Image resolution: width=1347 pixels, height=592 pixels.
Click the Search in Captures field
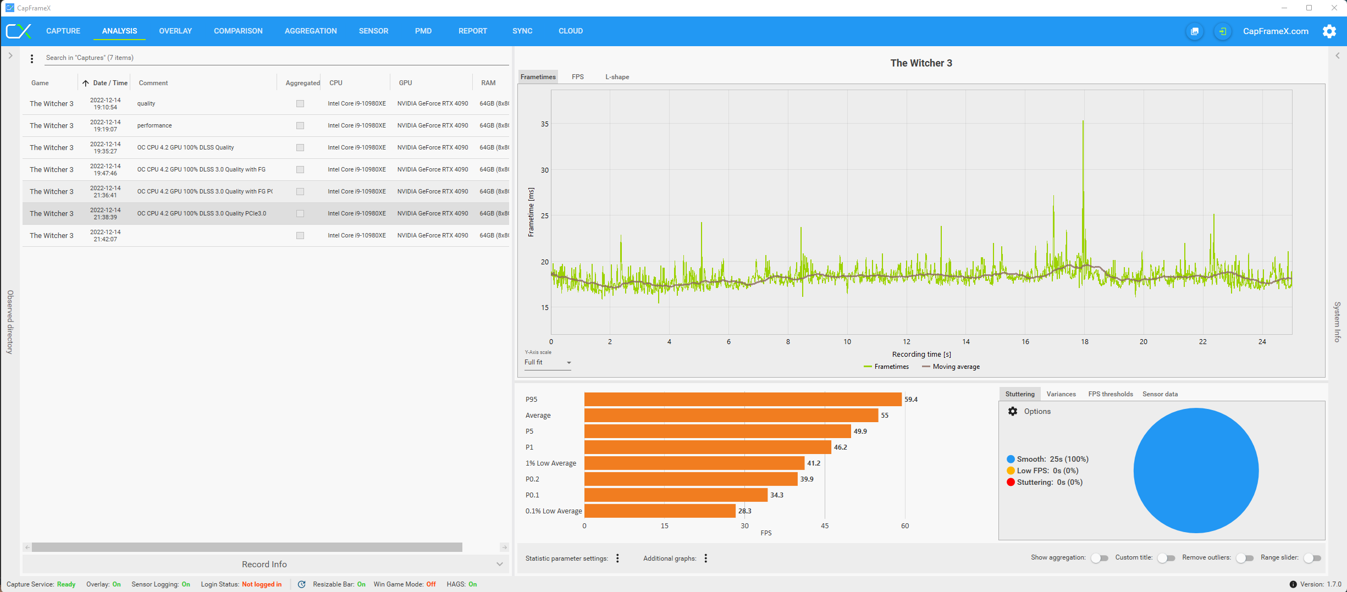click(277, 58)
